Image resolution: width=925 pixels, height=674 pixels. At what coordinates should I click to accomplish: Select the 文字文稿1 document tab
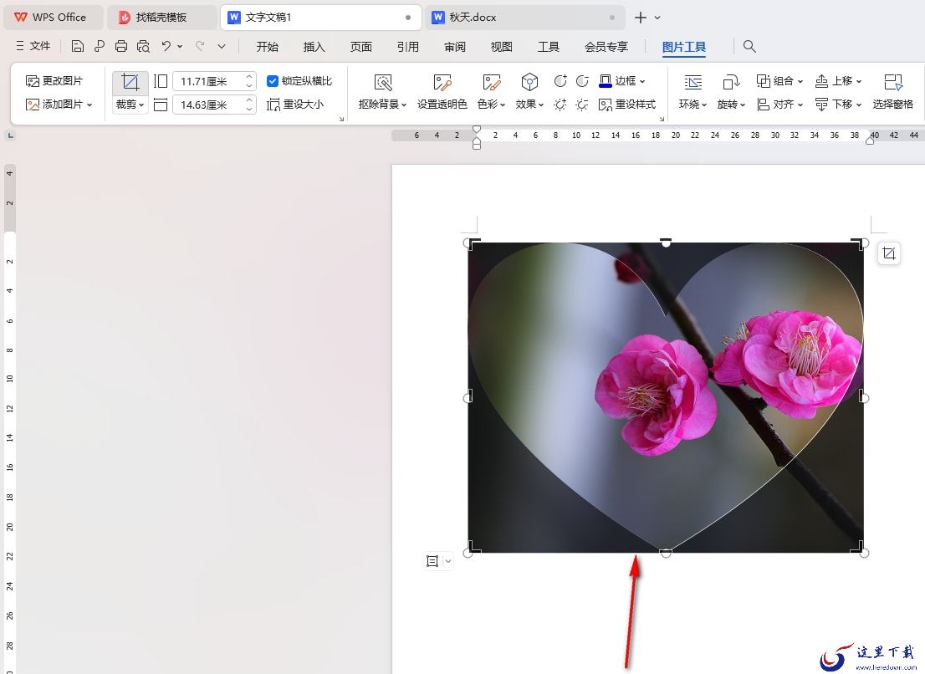point(321,17)
